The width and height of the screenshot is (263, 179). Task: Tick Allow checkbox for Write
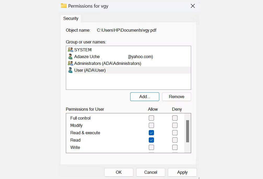coord(151,147)
